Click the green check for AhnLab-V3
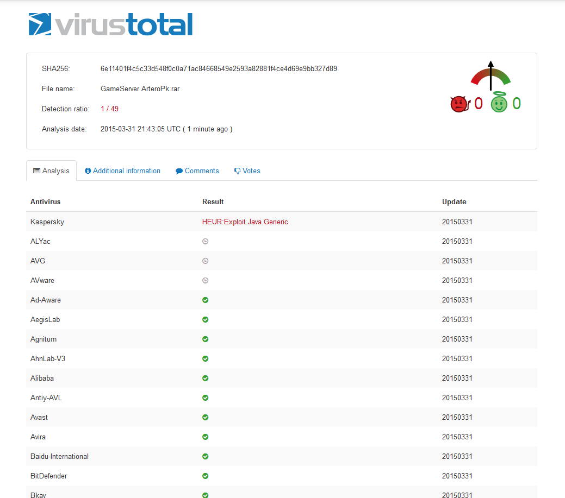The height and width of the screenshot is (498, 565). 206,359
